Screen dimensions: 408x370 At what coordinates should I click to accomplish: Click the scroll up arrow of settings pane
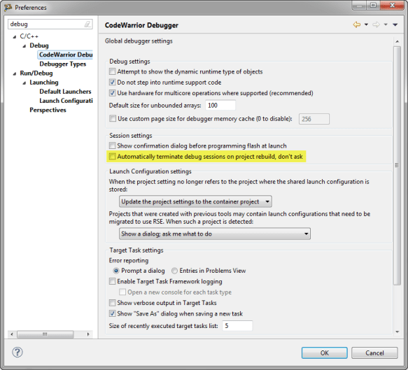[x=397, y=41]
